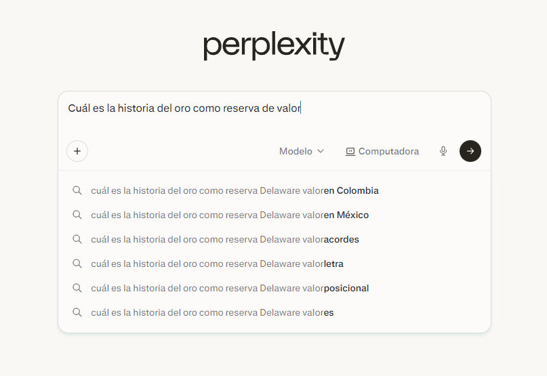Image resolution: width=547 pixels, height=376 pixels.
Task: Open the Modelo dropdown
Action: coord(296,151)
